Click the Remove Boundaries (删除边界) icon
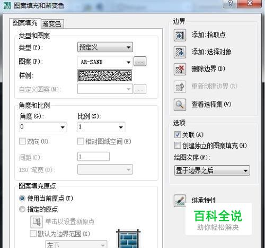The image size is (265, 248). [x=180, y=69]
